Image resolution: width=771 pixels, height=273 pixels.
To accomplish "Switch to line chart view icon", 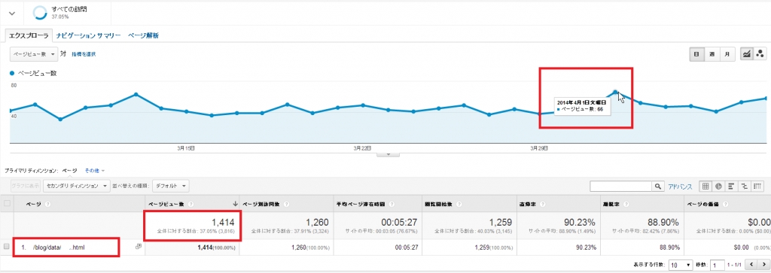I will click(x=746, y=54).
